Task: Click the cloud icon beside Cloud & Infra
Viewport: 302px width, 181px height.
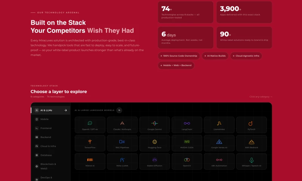Action: coord(37,146)
